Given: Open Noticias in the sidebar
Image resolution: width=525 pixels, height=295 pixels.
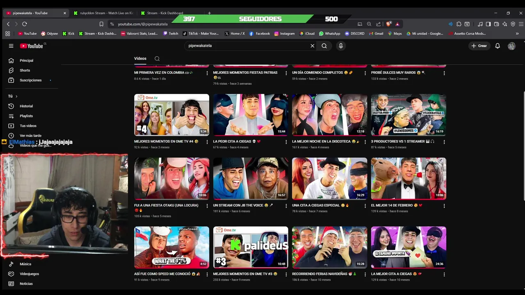Looking at the screenshot, I should pyautogui.click(x=26, y=284).
